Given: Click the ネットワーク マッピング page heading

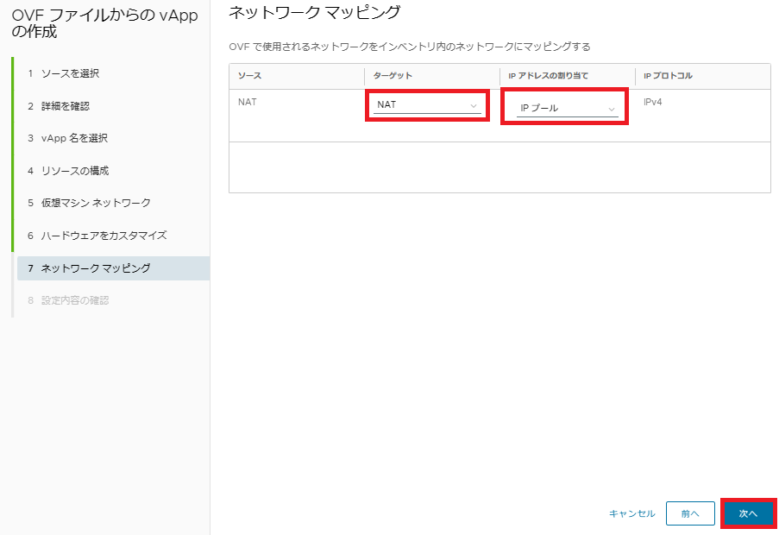Looking at the screenshot, I should [314, 13].
